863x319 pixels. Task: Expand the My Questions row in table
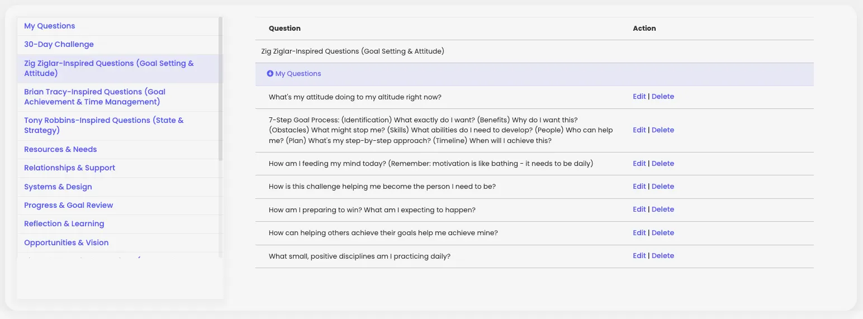pyautogui.click(x=298, y=74)
